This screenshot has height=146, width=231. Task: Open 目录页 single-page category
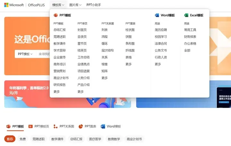pos(82,37)
